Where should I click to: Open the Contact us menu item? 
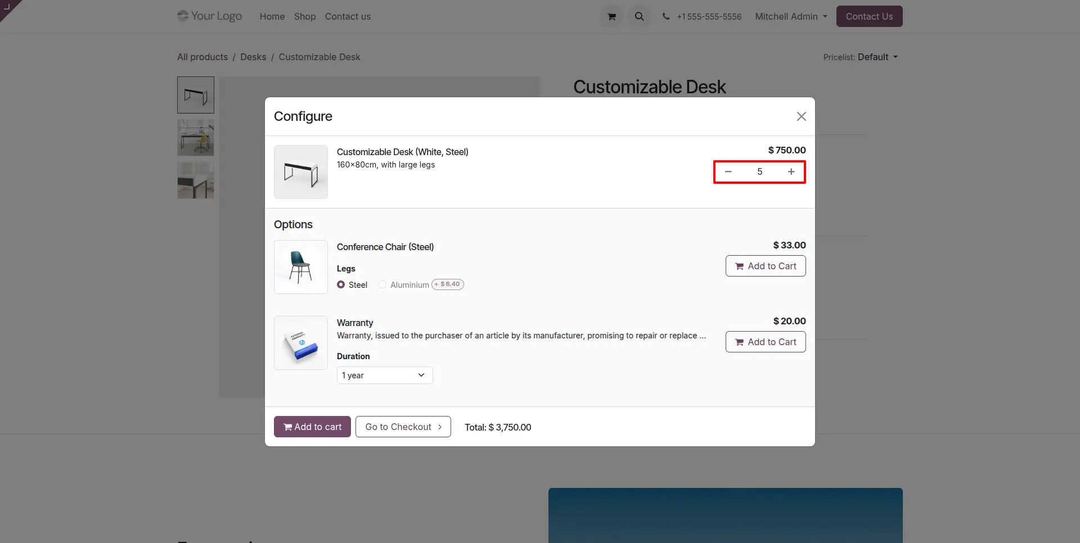click(x=348, y=17)
